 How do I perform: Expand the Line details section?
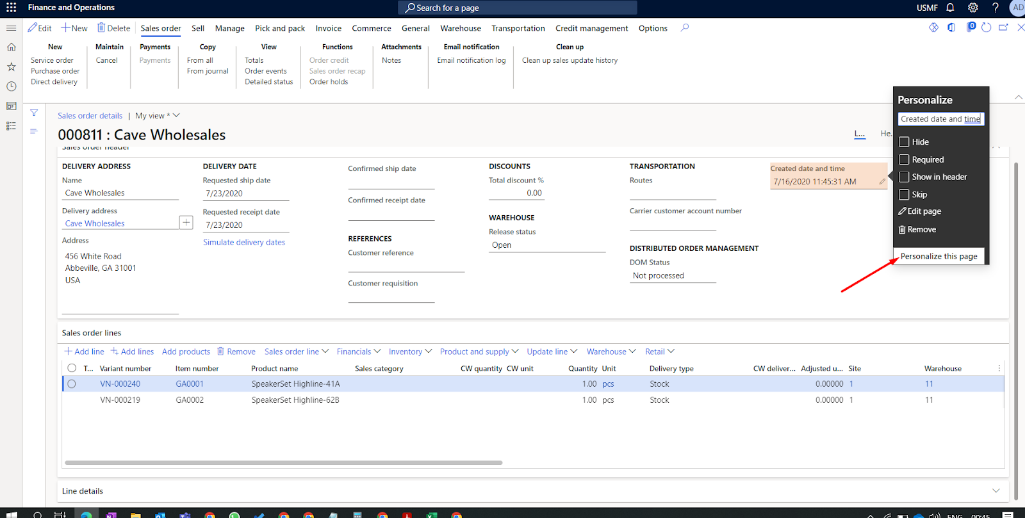(x=996, y=491)
